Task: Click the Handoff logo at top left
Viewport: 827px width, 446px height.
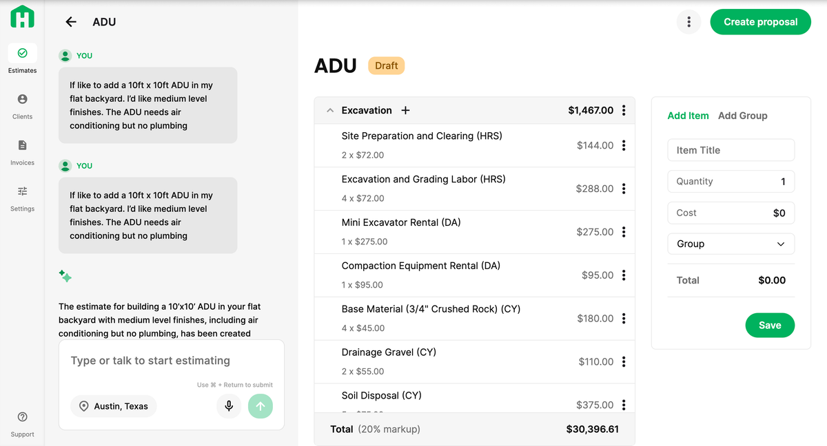Action: [22, 17]
